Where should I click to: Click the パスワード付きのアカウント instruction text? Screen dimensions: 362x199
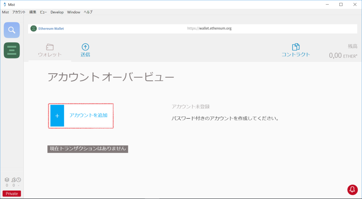point(225,119)
